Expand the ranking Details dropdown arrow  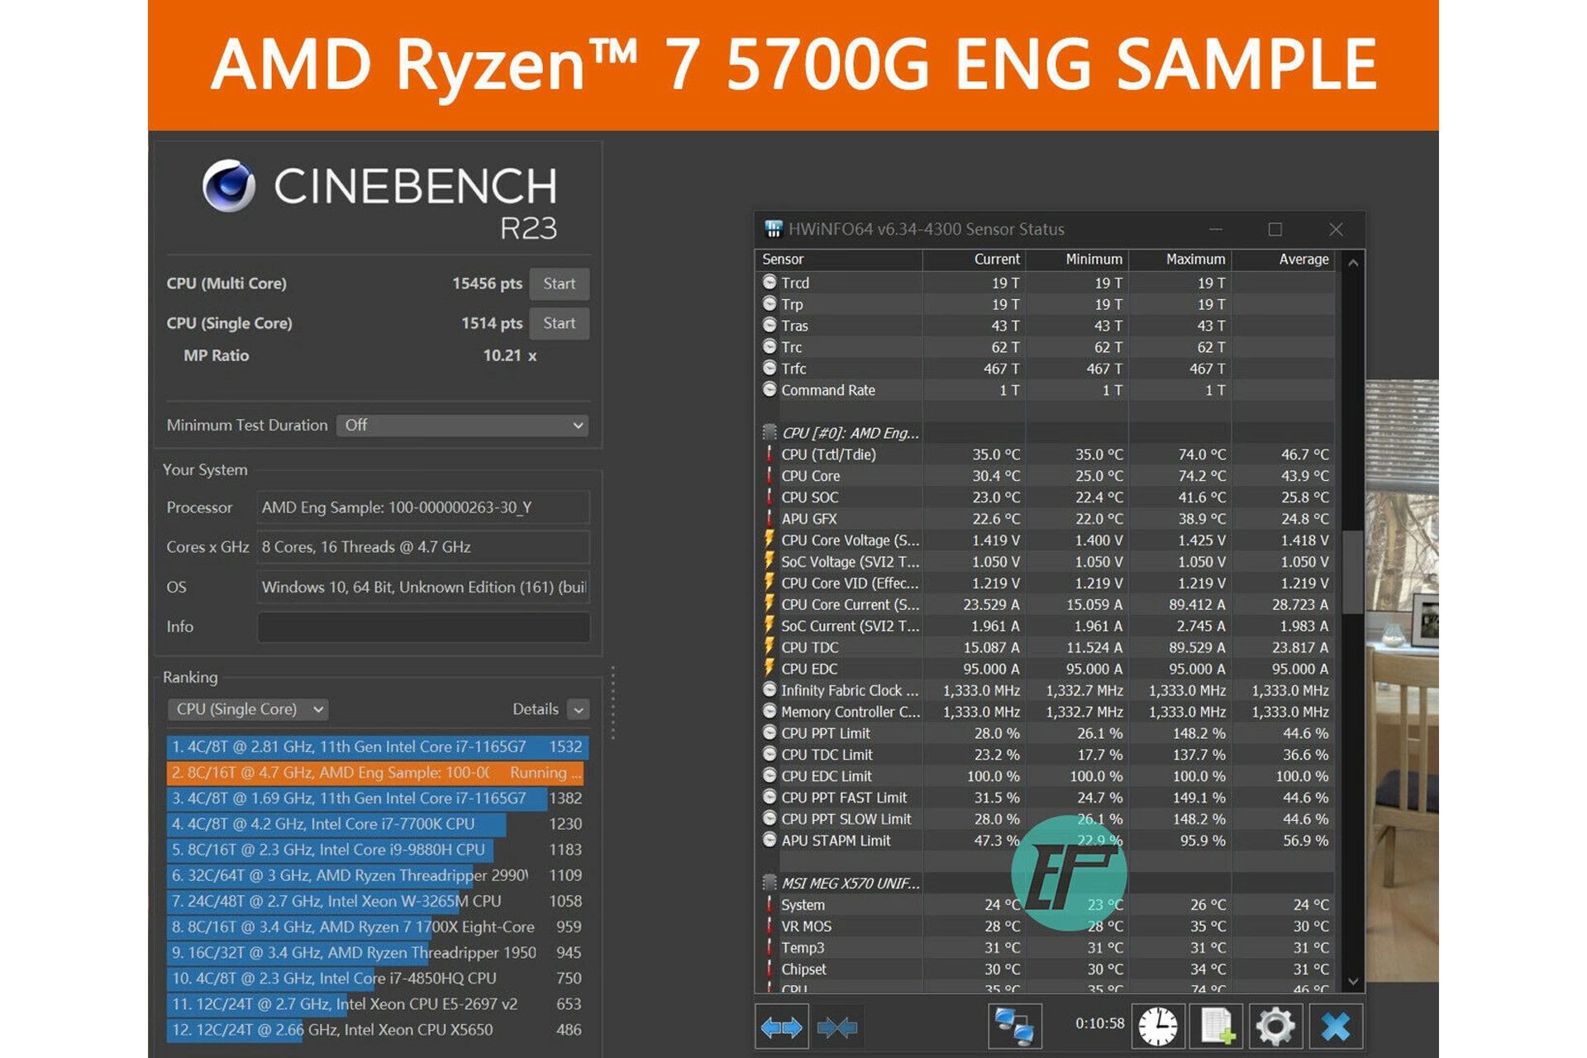point(579,709)
